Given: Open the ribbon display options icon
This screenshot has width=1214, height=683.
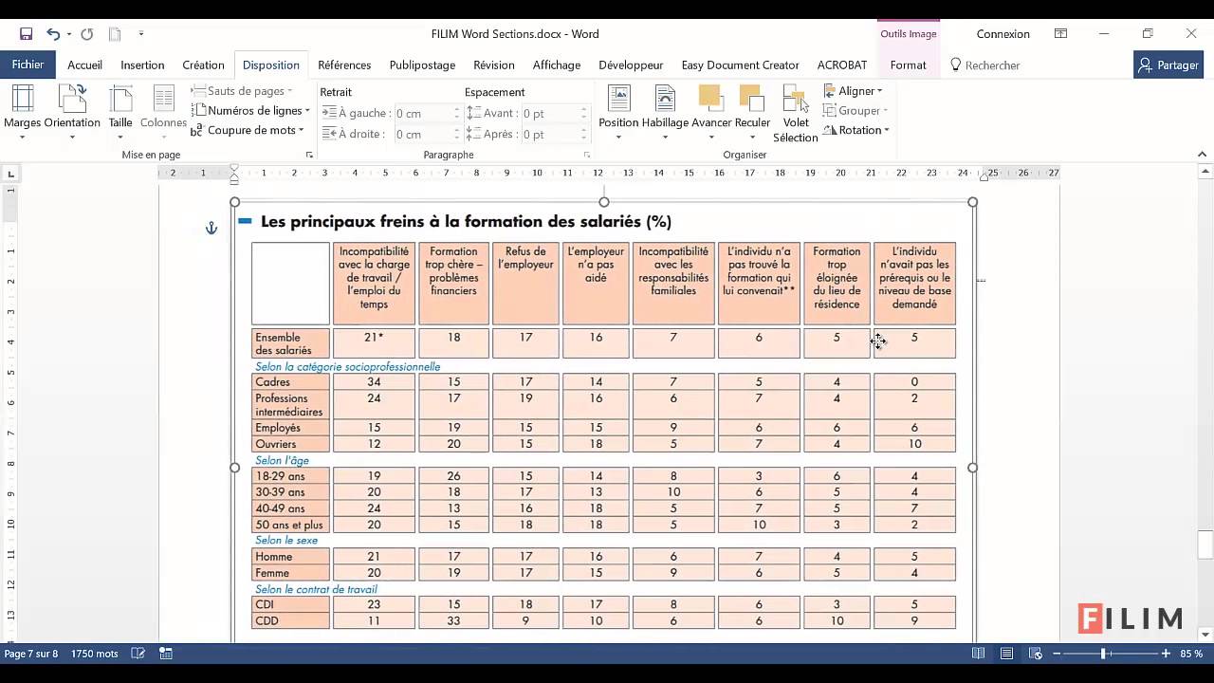Looking at the screenshot, I should 1060,34.
